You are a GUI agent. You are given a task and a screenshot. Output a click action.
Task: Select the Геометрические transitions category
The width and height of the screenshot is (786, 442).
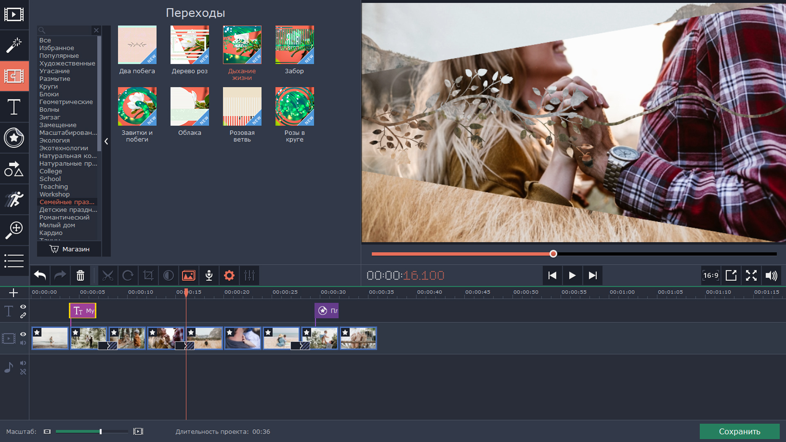coord(66,102)
